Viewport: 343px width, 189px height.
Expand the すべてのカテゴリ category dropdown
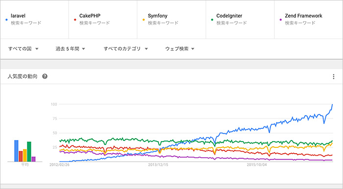(126, 49)
